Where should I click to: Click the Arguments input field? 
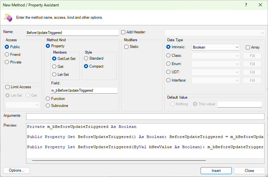[145, 117]
